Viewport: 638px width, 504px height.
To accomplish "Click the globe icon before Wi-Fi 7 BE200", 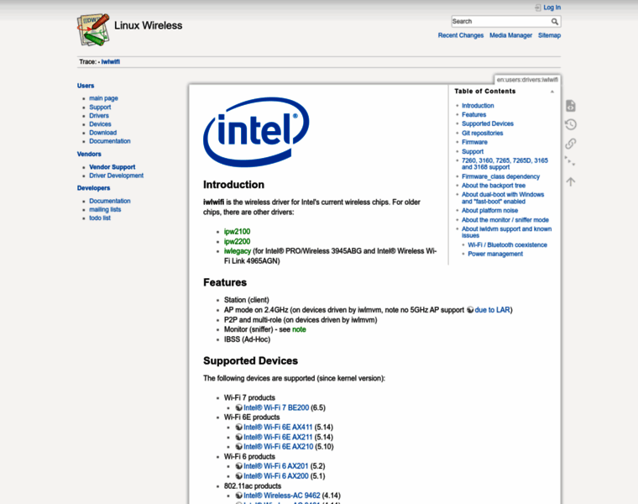I will pos(239,407).
